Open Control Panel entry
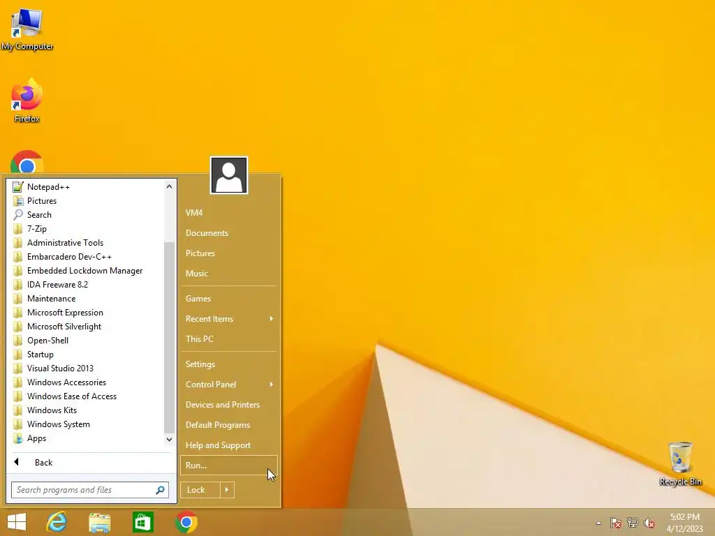 click(229, 385)
